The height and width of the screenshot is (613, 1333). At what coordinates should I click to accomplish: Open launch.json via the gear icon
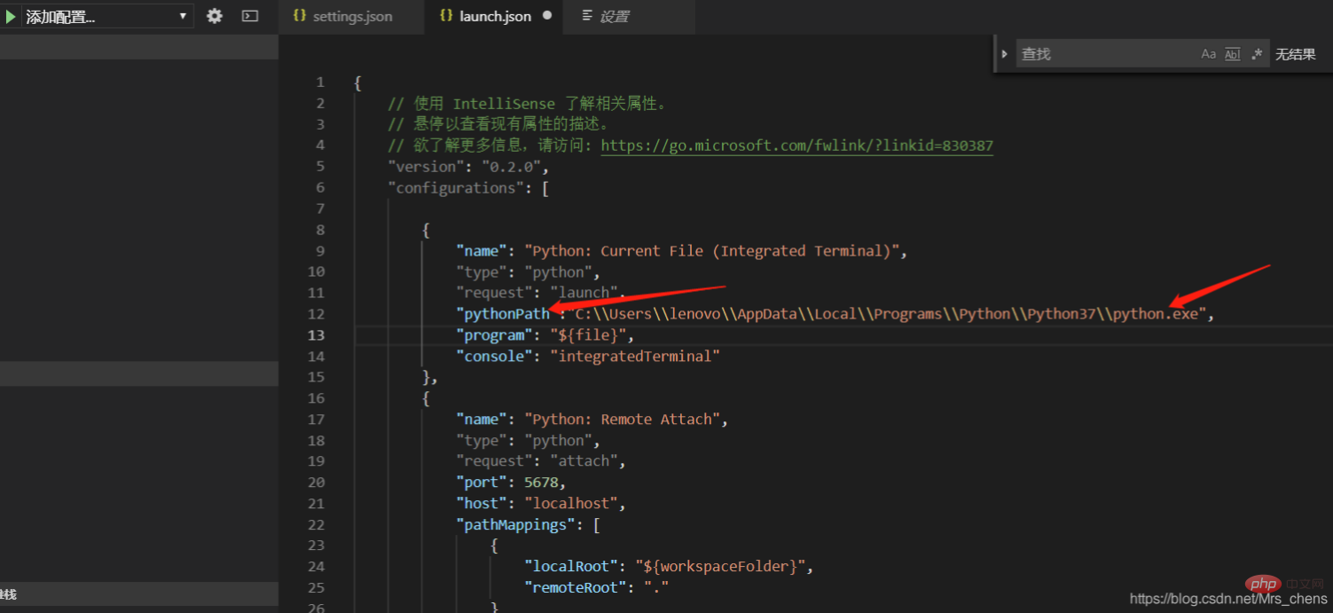(x=215, y=16)
